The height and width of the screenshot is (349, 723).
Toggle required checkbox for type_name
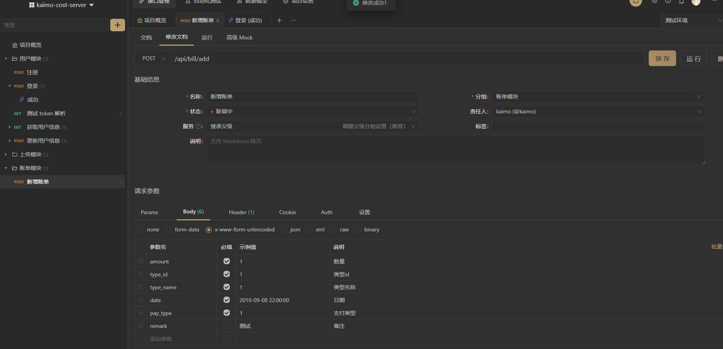point(227,287)
